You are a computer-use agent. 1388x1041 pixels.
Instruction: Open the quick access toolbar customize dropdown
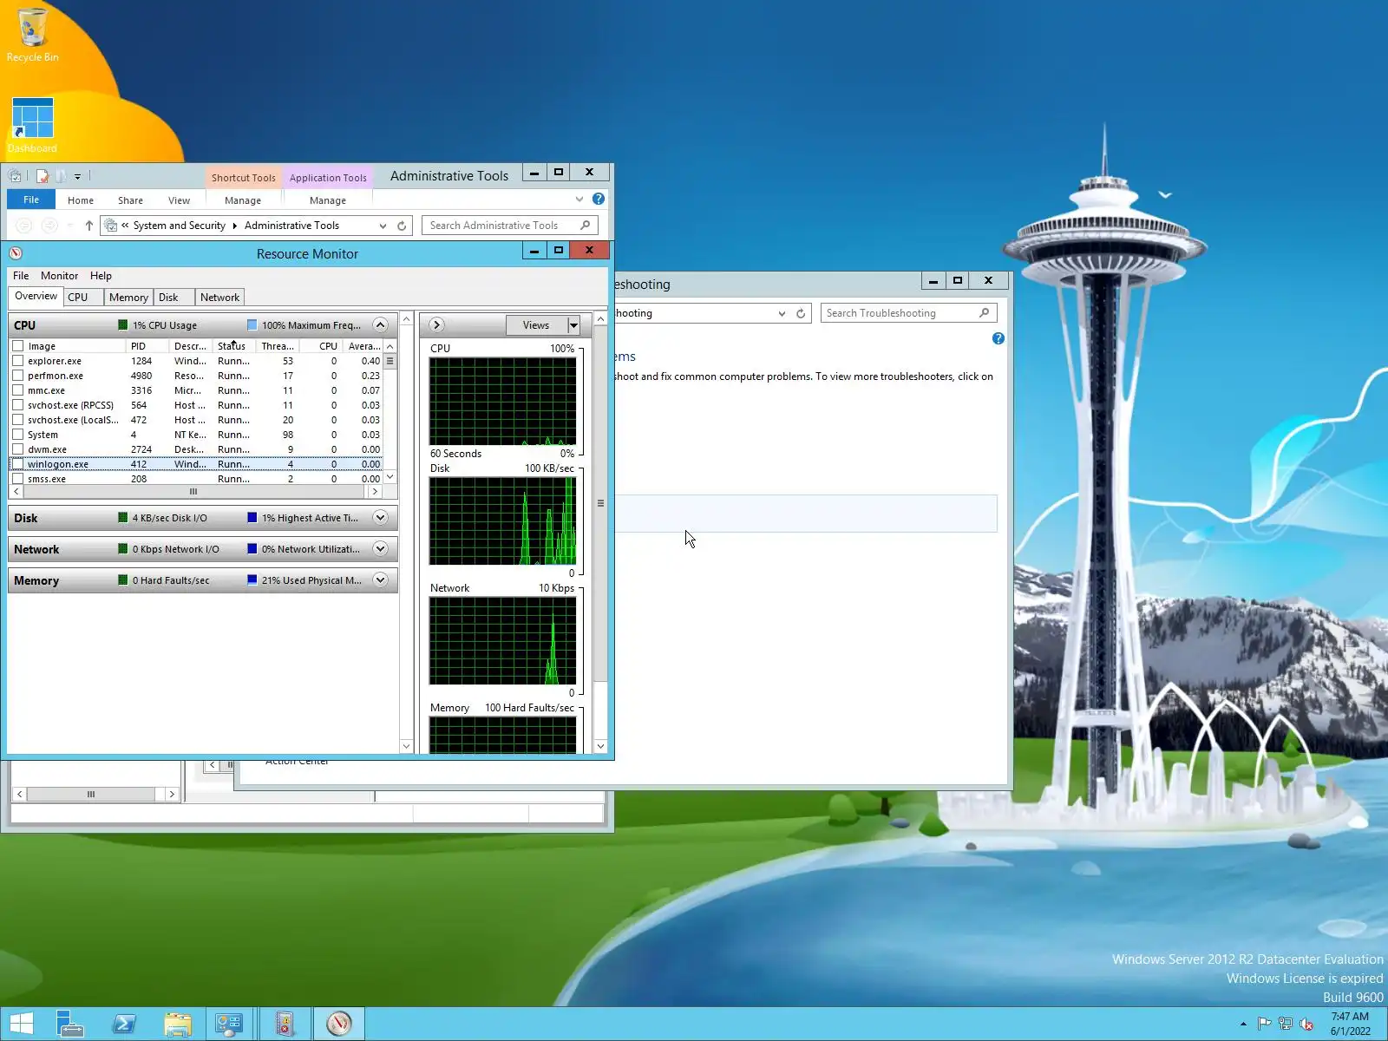[77, 176]
